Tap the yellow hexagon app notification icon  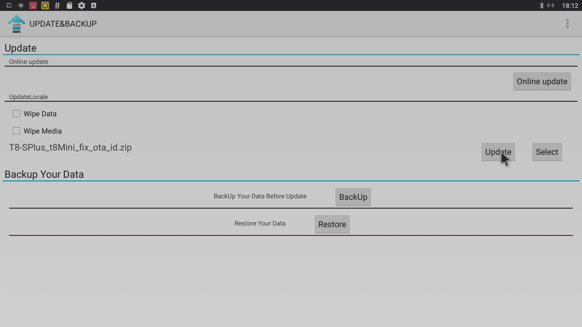click(x=45, y=5)
